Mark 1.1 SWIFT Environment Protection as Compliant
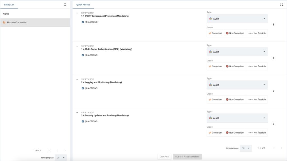This screenshot has width=287, height=161. coord(216,33)
